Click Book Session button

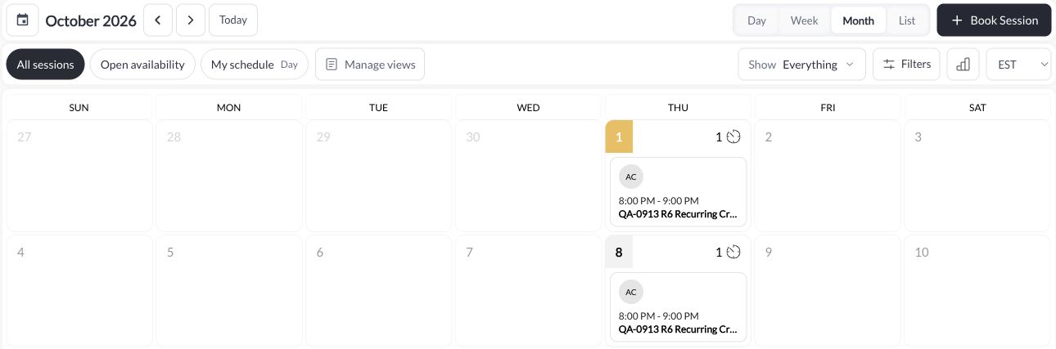point(994,20)
